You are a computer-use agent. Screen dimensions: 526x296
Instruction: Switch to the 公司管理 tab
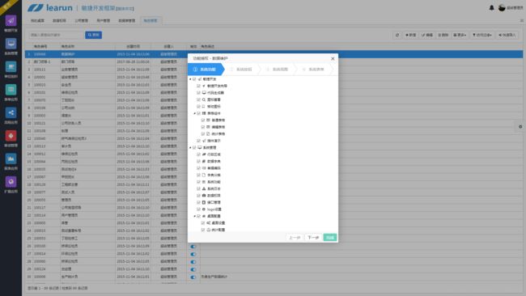tap(81, 20)
